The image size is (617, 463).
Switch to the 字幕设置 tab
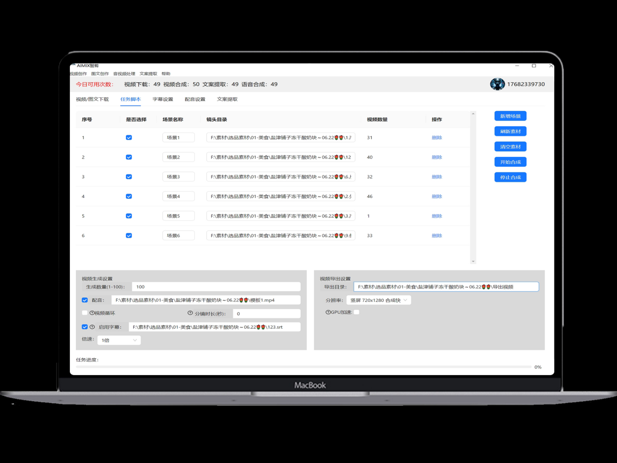(162, 99)
